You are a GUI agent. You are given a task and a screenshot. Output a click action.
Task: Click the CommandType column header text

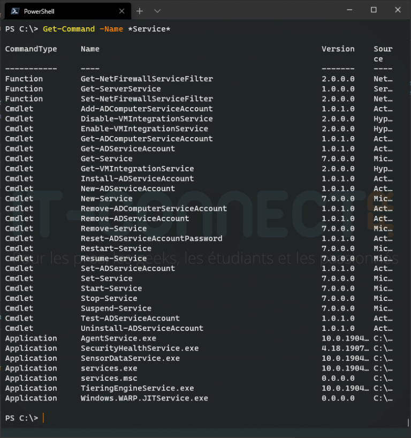click(31, 49)
